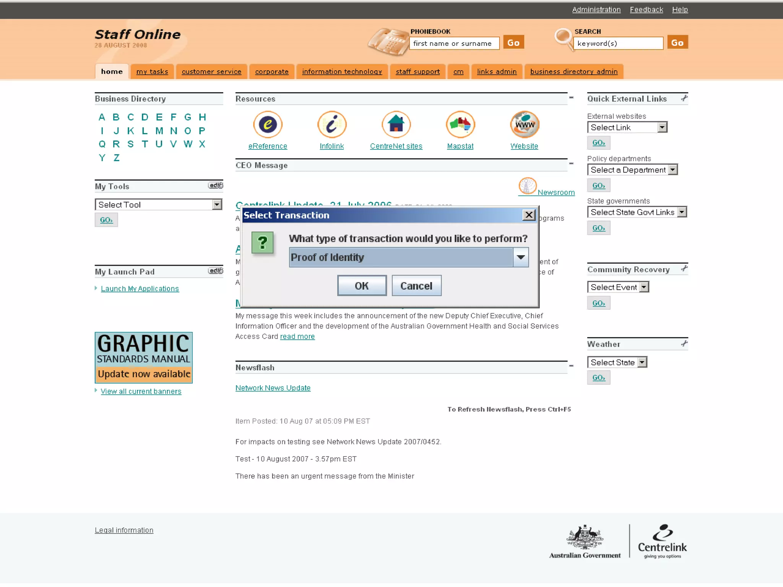Click the Newsroom icon
783x587 pixels.
tap(528, 186)
